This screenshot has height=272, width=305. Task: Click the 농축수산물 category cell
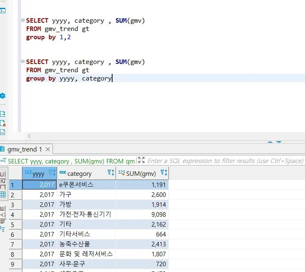[x=86, y=244]
